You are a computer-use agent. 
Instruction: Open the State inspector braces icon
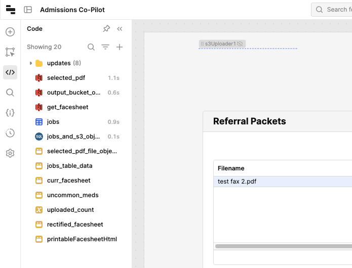10,113
